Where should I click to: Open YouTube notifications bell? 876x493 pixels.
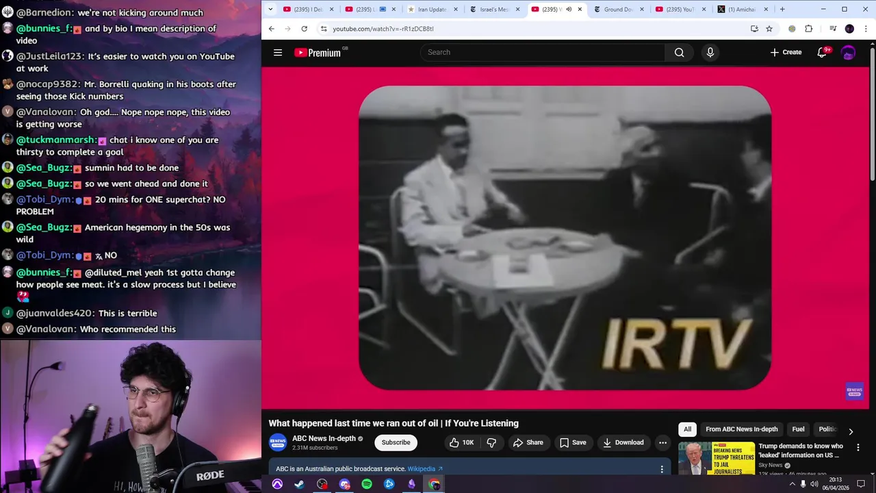point(823,52)
